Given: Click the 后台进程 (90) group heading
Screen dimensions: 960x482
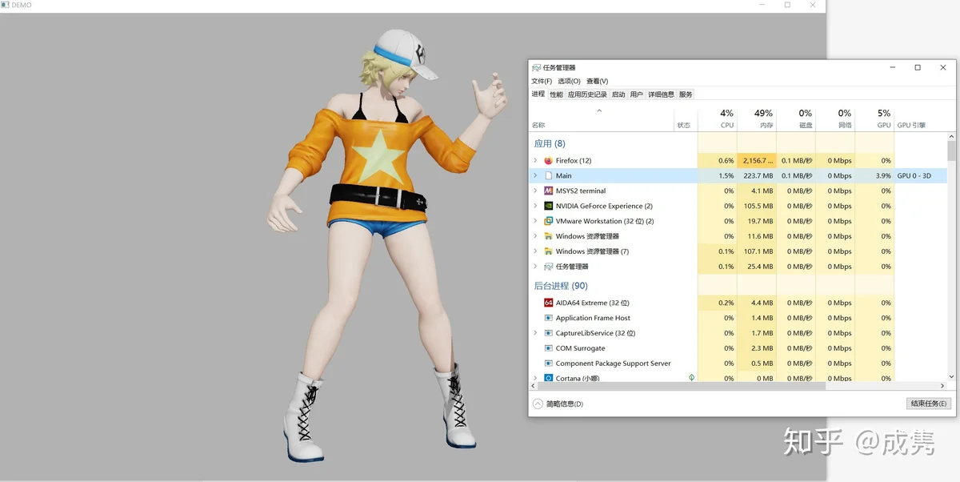Looking at the screenshot, I should click(561, 286).
